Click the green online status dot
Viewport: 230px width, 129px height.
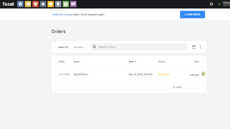219,4
